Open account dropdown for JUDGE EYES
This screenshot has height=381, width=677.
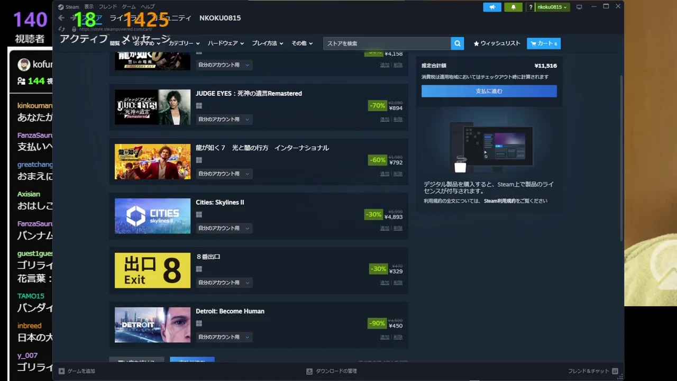[x=224, y=120]
